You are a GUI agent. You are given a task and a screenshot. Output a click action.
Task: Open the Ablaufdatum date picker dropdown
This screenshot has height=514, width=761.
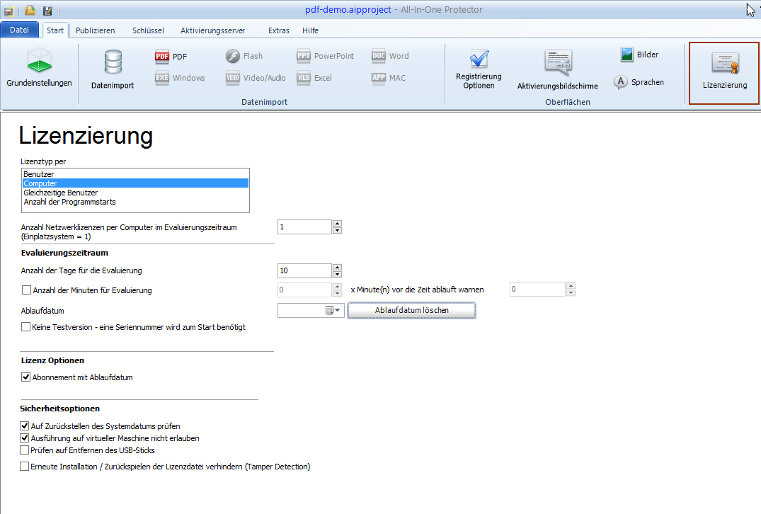(337, 310)
